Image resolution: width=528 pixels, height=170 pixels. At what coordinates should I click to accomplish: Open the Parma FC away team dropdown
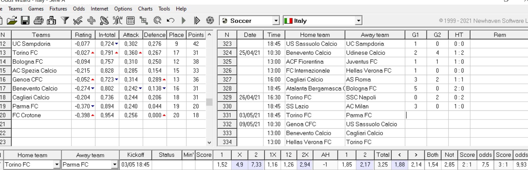[x=115, y=164]
